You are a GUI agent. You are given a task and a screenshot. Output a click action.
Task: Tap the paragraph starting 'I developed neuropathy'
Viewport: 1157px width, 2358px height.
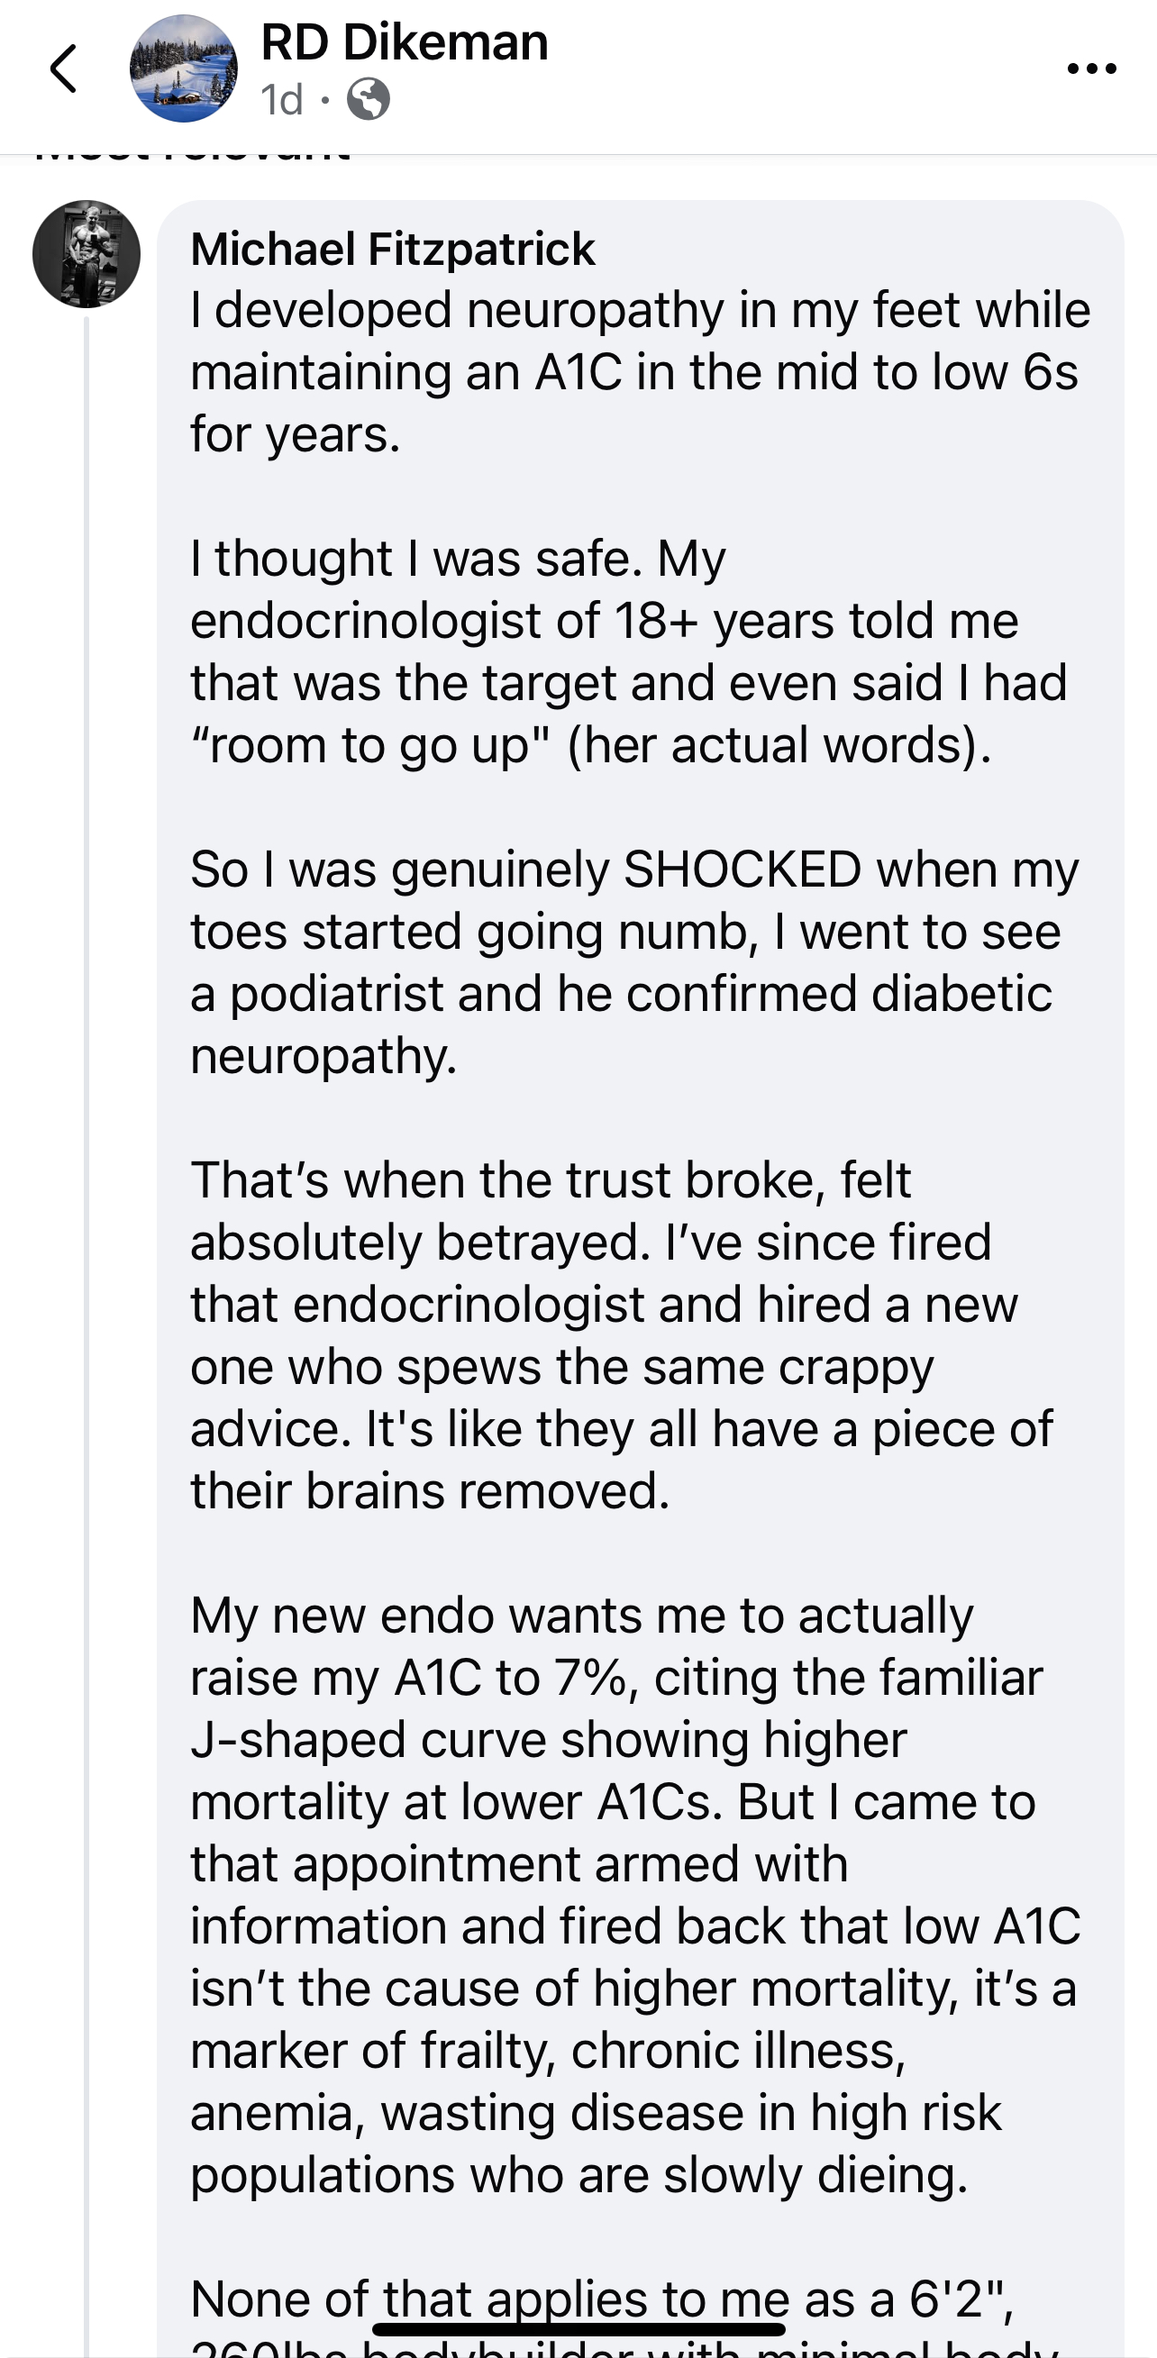(632, 371)
